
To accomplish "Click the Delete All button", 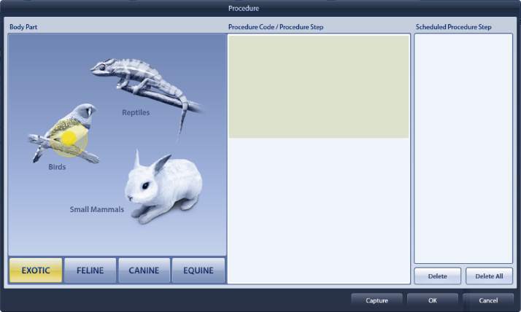I will pos(489,276).
